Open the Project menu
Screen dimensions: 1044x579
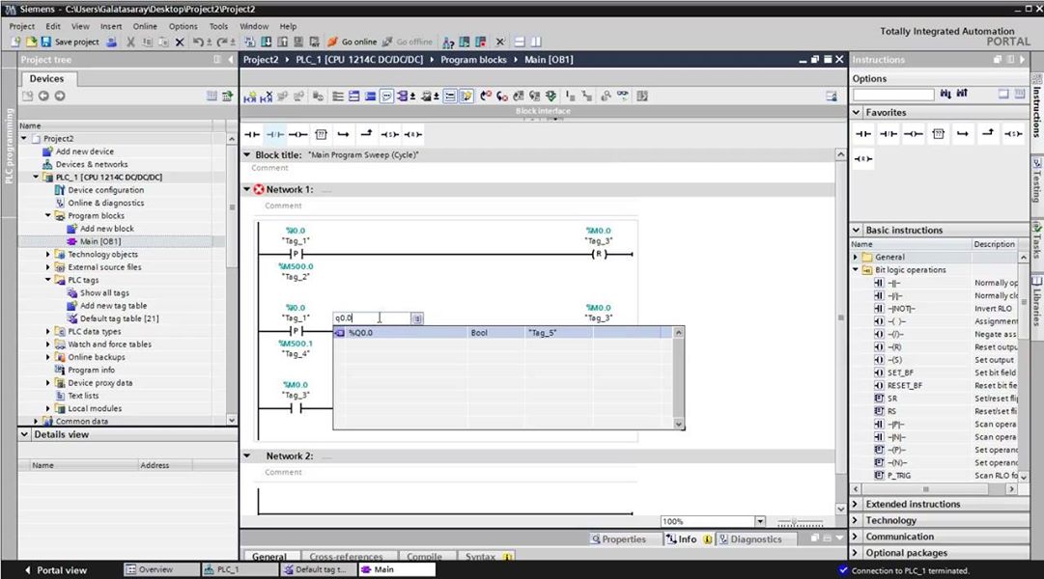[21, 27]
